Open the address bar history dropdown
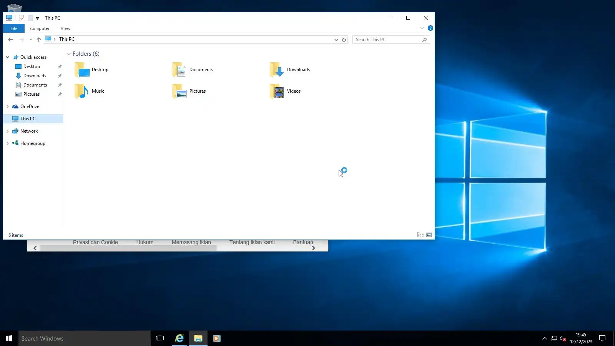The width and height of the screenshot is (615, 346). point(336,40)
